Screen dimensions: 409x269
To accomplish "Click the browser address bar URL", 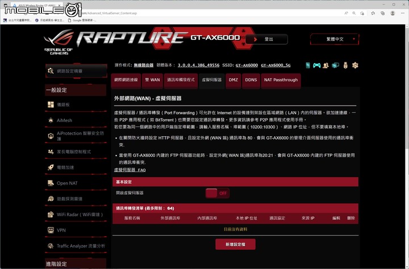I will [110, 13].
